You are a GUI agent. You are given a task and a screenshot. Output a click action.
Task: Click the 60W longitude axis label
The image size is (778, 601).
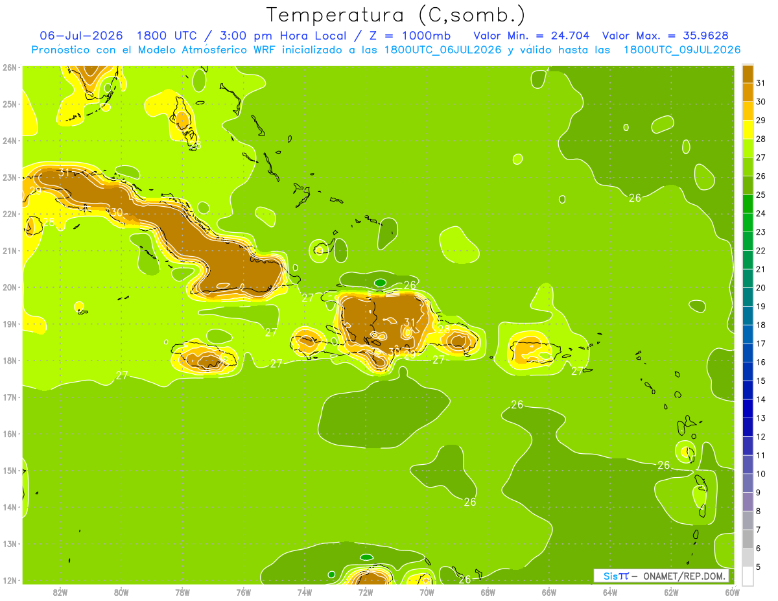732,592
